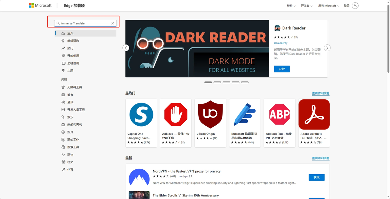Click the AdBlock — 最佳广告拦截工具 title
This screenshot has width=390, height=199.
coord(176,136)
